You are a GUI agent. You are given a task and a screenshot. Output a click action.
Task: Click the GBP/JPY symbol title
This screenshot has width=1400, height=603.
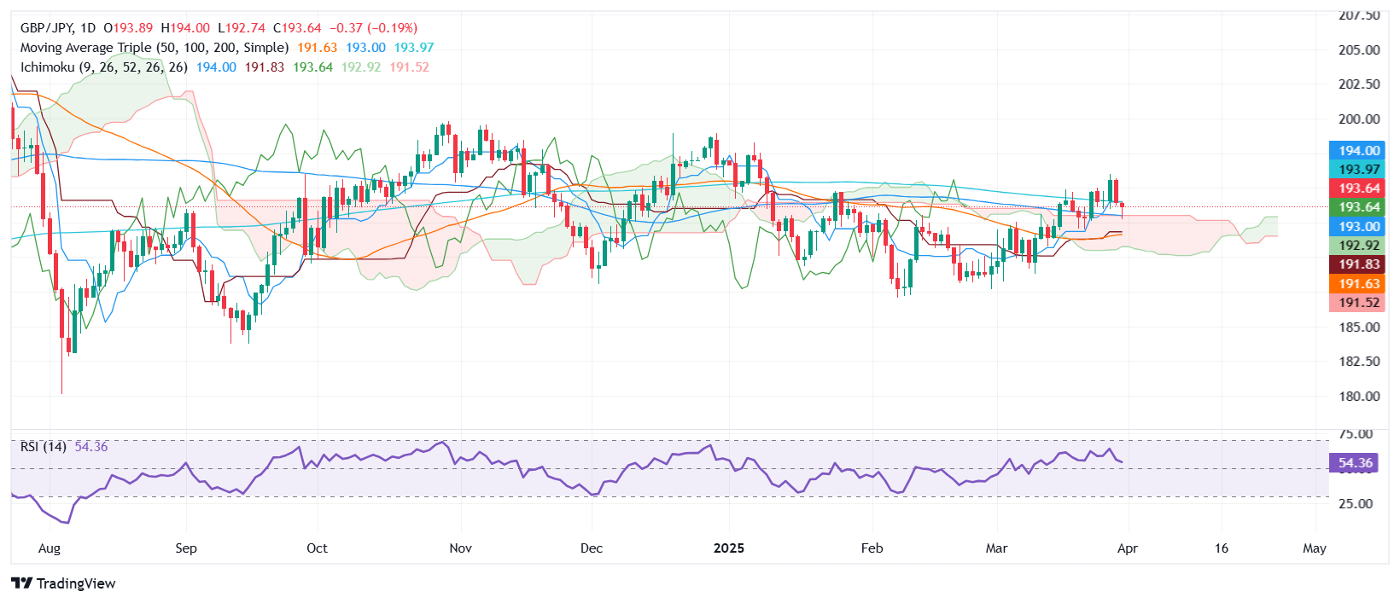(x=46, y=28)
